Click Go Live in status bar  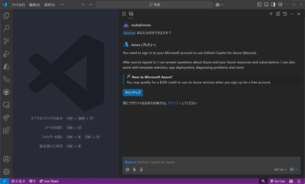click(x=278, y=181)
